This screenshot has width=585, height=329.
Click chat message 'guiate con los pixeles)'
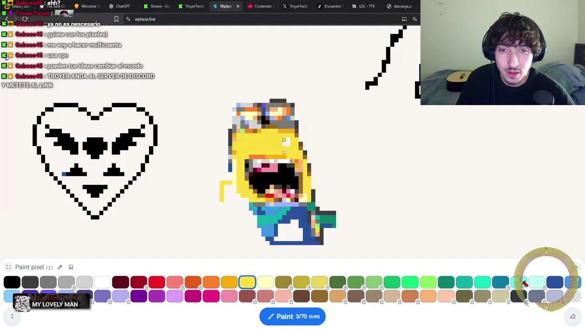[77, 34]
